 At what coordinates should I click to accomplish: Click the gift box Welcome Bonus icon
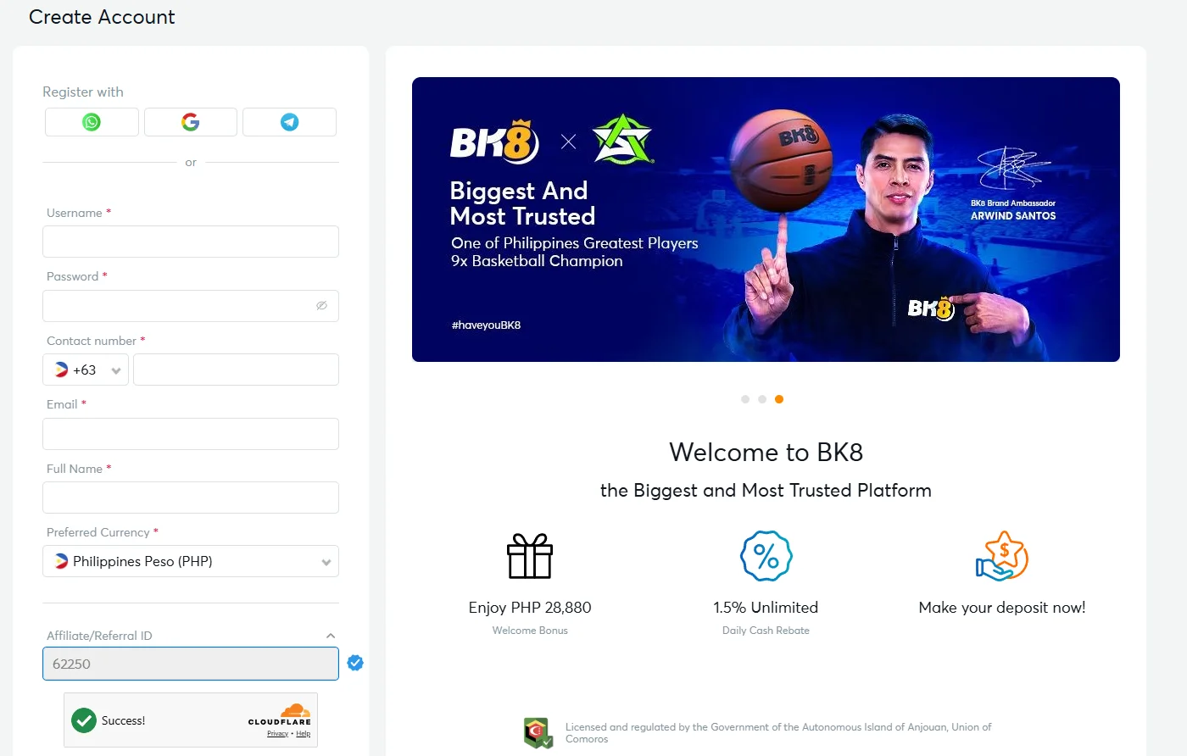530,556
